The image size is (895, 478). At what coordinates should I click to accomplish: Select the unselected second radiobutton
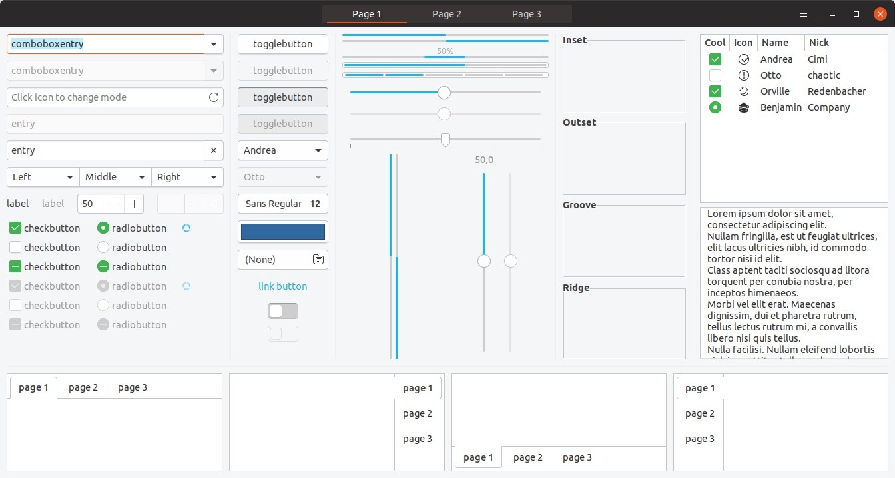(x=103, y=248)
